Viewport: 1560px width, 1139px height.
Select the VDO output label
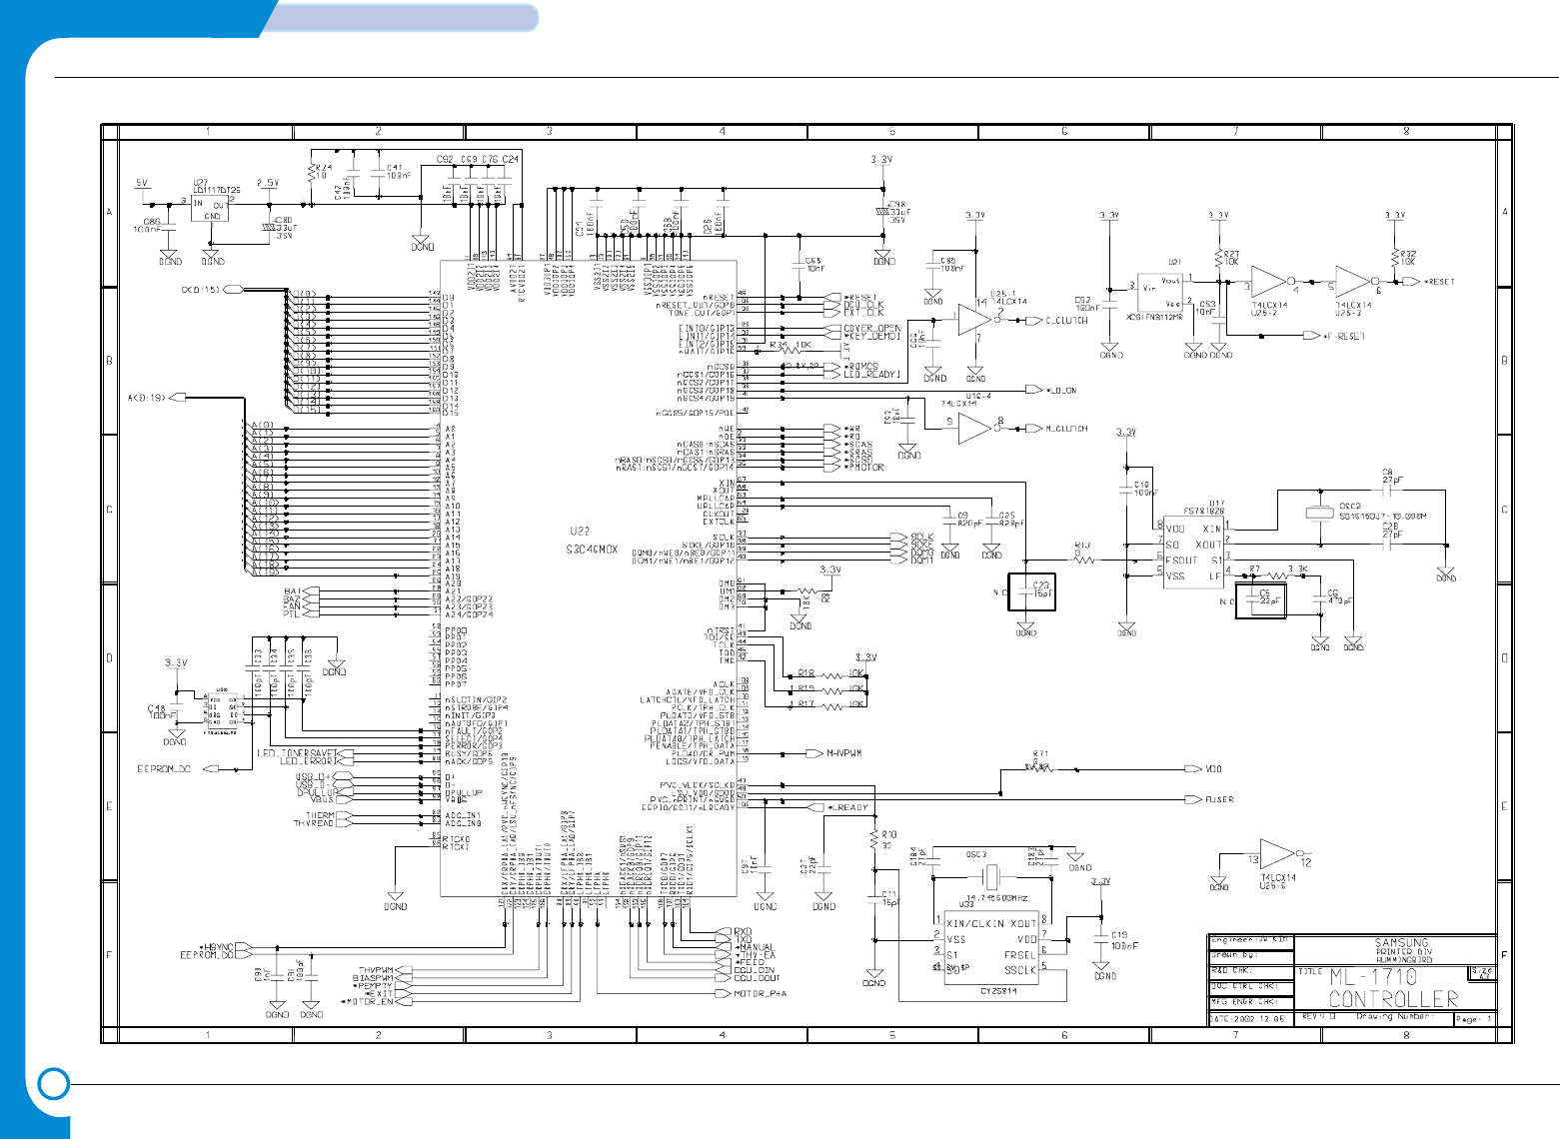pyautogui.click(x=1213, y=769)
